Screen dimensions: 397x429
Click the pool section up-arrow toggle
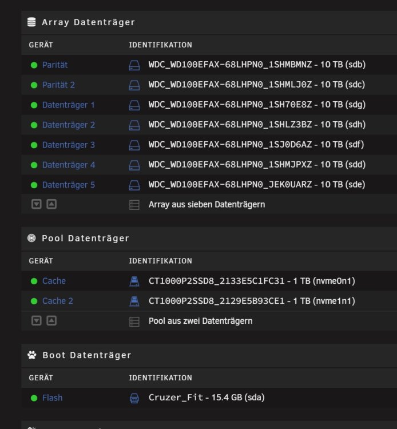(51, 321)
